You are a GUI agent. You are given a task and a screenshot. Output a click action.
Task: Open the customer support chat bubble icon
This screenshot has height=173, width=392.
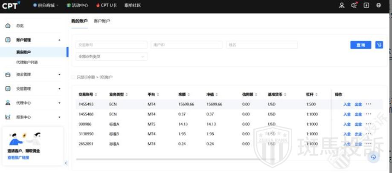click(373, 157)
